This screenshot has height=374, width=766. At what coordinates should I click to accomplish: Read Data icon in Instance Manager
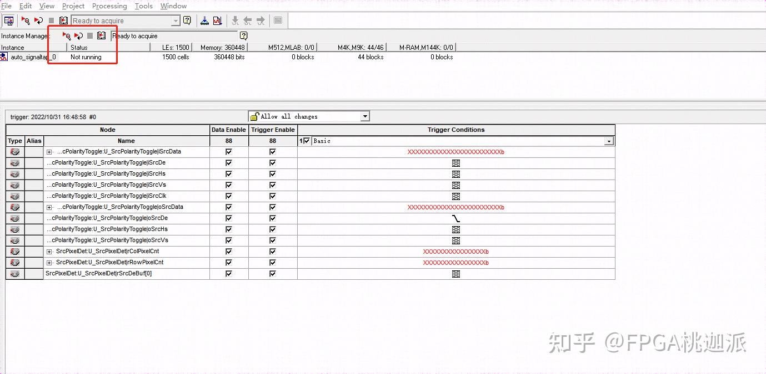pyautogui.click(x=101, y=35)
